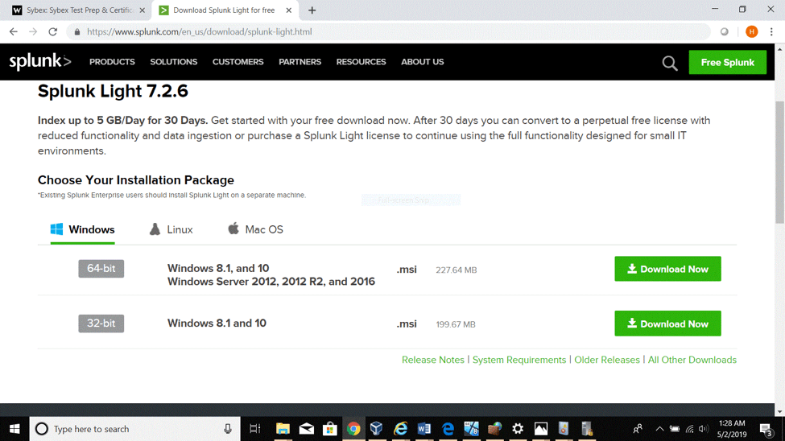
Task: Click the padlock site info icon
Action: pyautogui.click(x=76, y=31)
